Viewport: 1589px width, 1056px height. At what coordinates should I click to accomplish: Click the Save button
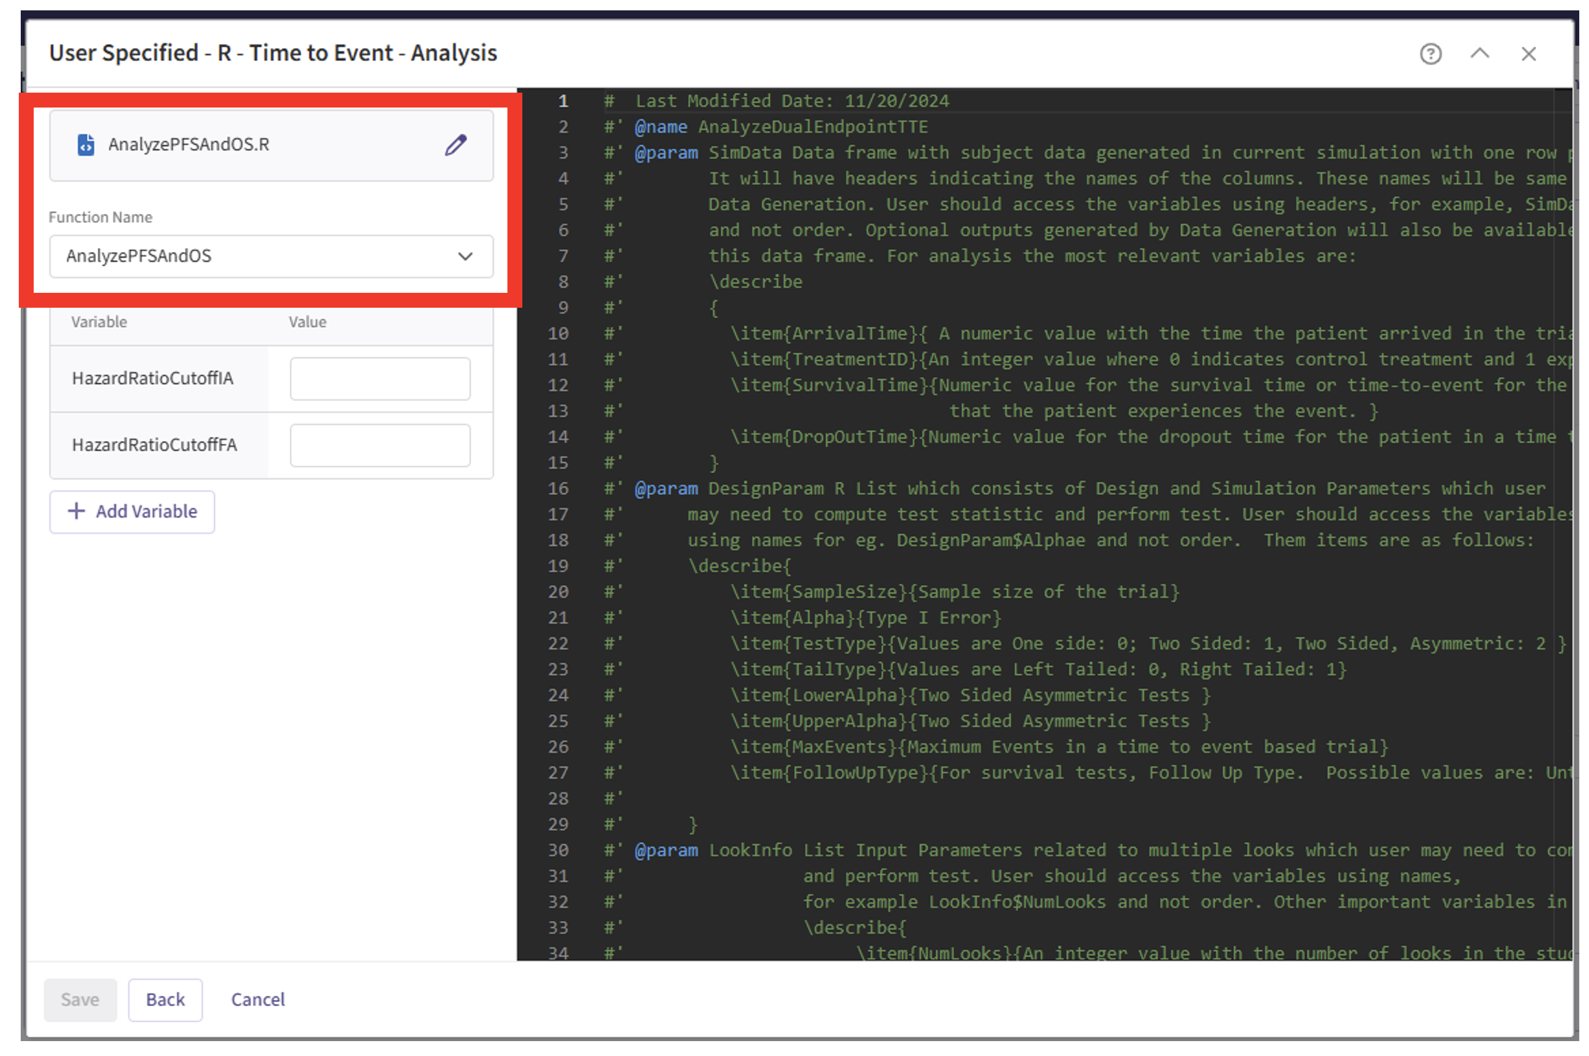tap(80, 1000)
